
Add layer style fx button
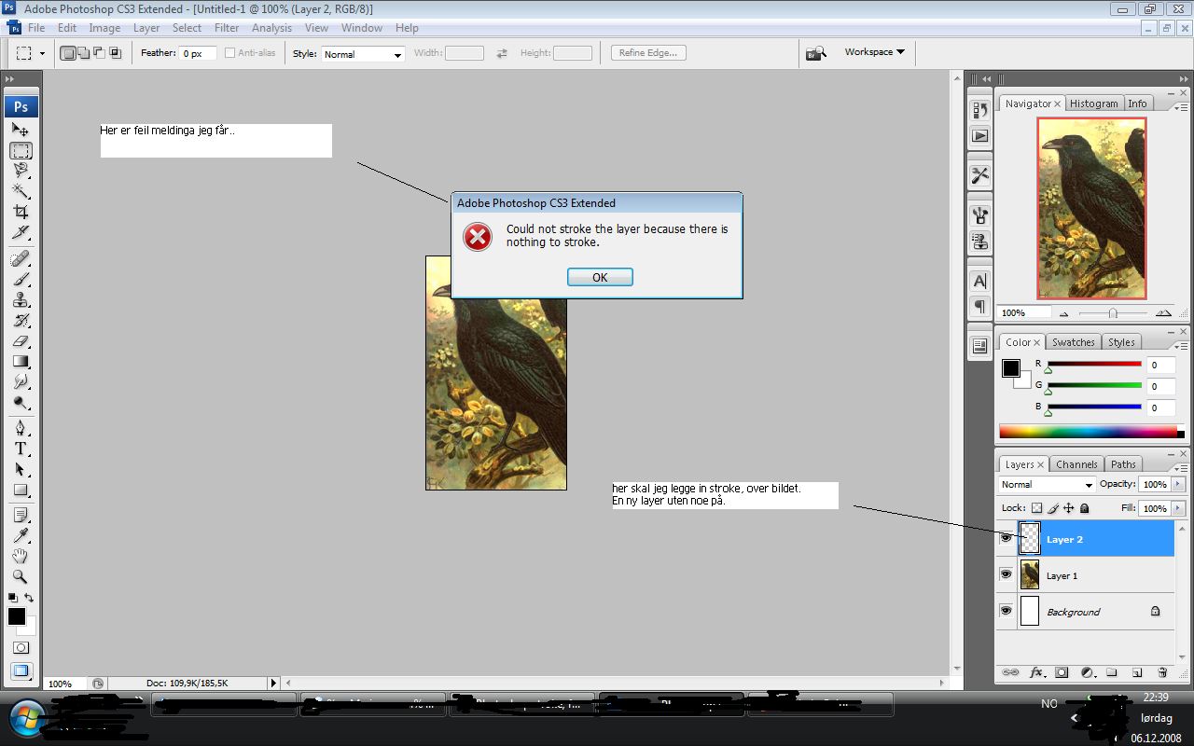[x=1036, y=672]
